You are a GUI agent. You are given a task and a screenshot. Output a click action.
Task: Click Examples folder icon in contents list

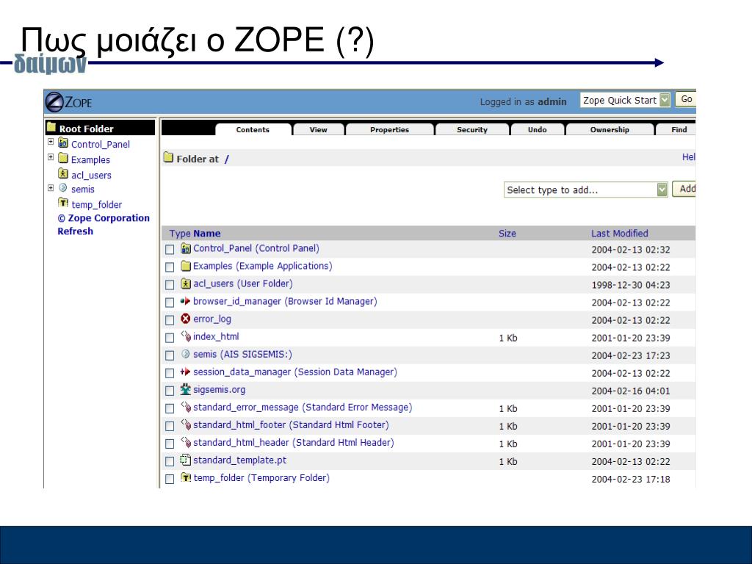186,266
